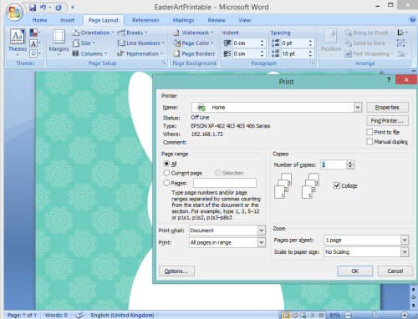418x319 pixels.
Task: Open Columns options
Action: click(x=89, y=53)
